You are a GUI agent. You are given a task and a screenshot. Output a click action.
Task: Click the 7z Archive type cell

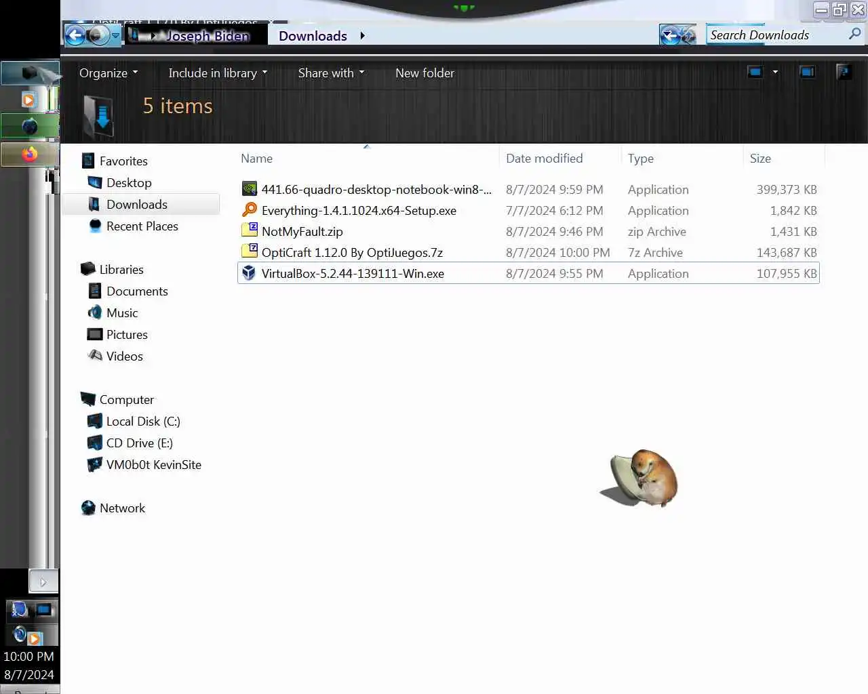pyautogui.click(x=655, y=252)
